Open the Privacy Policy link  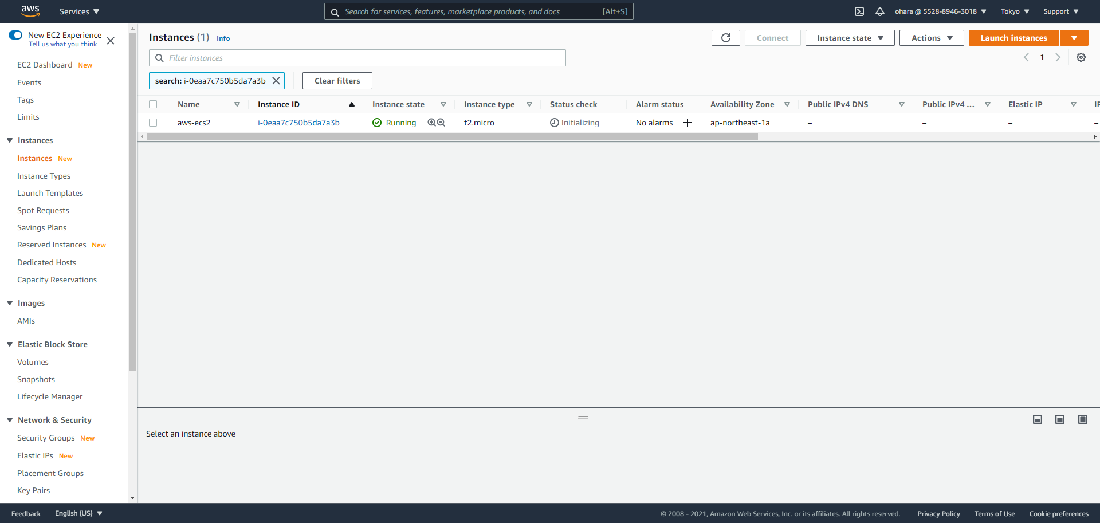point(938,514)
